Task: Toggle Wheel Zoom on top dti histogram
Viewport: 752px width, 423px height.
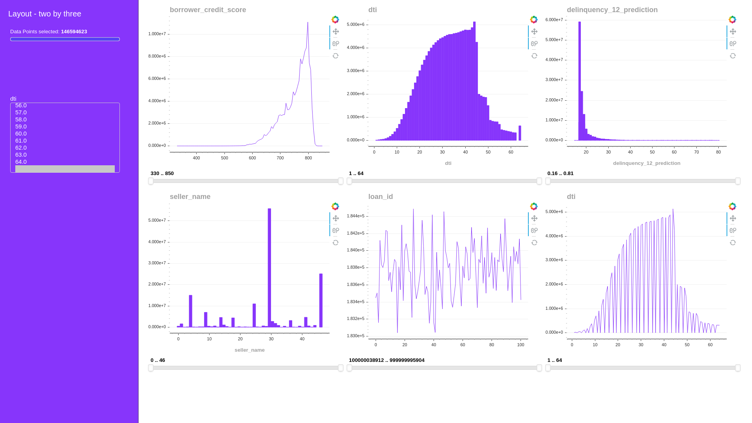Action: point(534,44)
